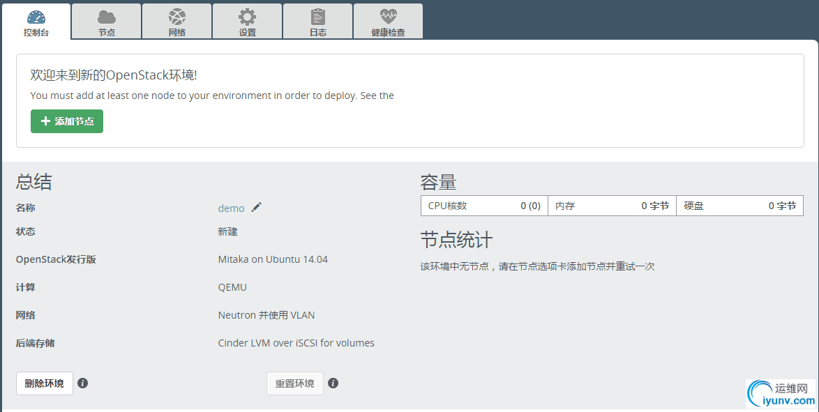The height and width of the screenshot is (412, 819).
Task: Click the 节点统计 heading
Action: (456, 241)
